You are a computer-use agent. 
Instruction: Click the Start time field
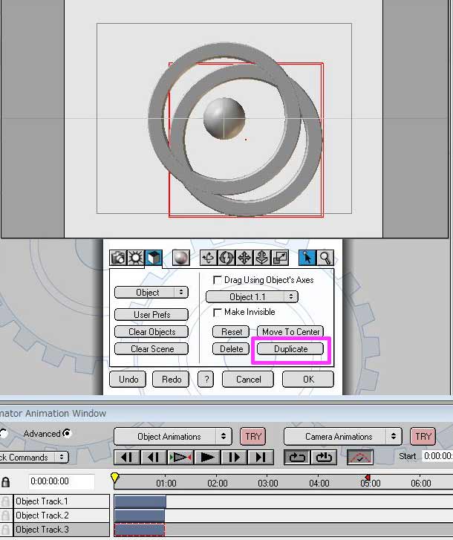[x=438, y=456]
